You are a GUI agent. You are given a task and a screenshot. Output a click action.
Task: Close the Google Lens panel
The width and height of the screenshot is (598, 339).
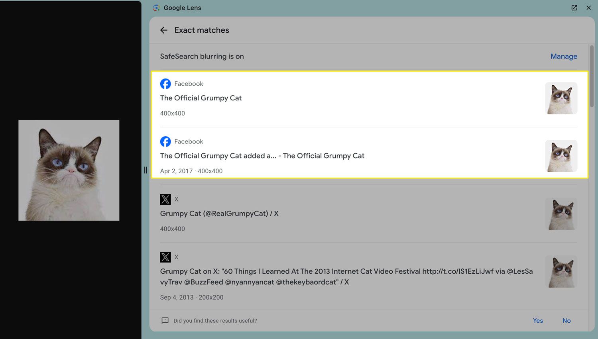588,8
